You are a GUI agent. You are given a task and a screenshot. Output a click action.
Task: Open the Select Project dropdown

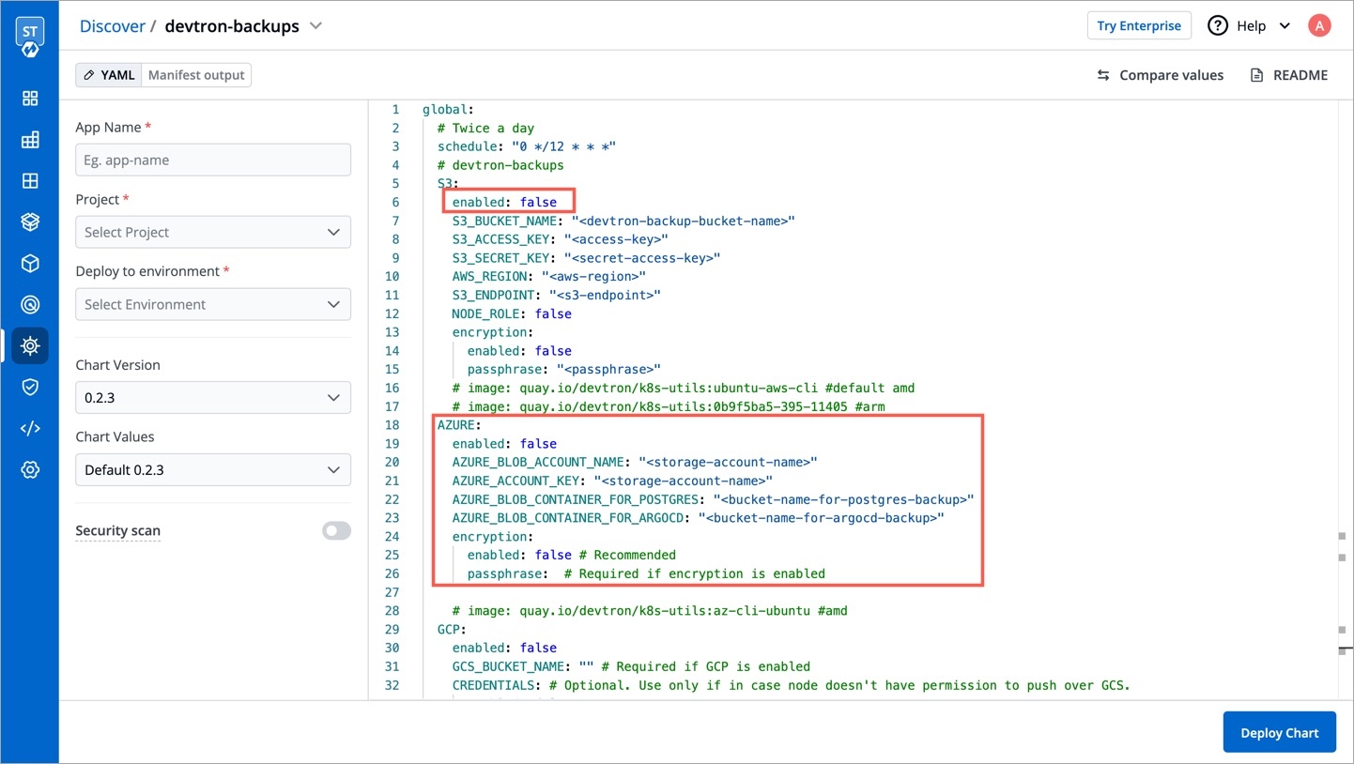click(x=213, y=232)
